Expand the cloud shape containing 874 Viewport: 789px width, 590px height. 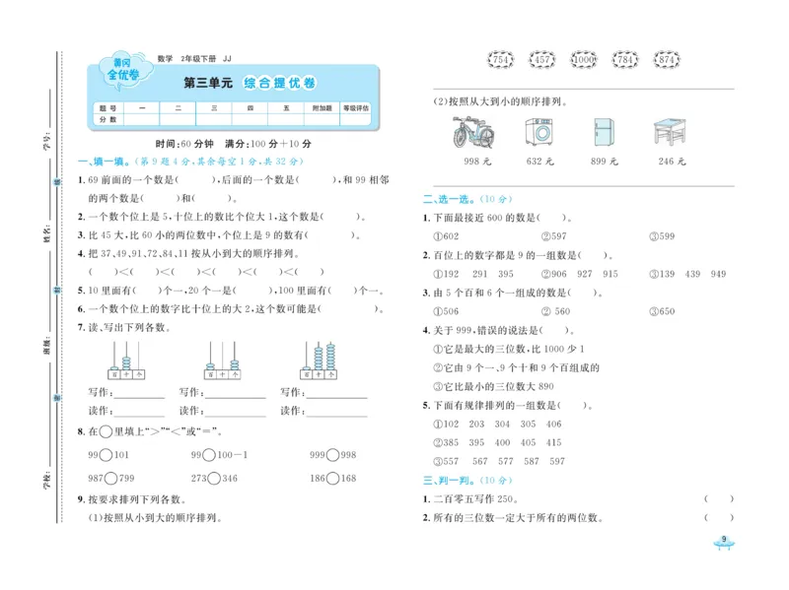[x=669, y=58]
